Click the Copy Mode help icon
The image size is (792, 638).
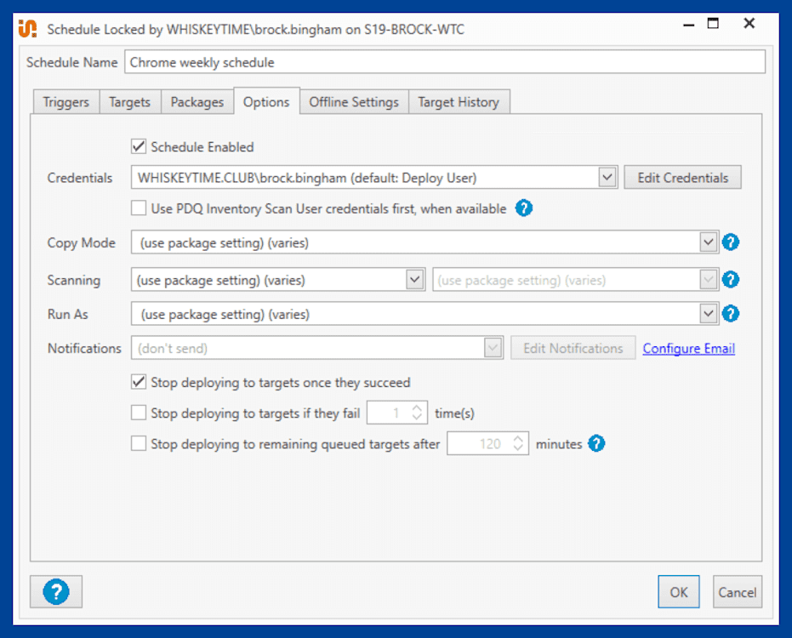point(730,242)
